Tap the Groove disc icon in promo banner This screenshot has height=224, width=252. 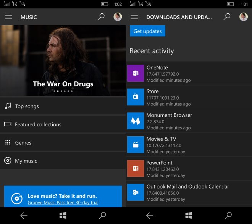click(x=17, y=199)
